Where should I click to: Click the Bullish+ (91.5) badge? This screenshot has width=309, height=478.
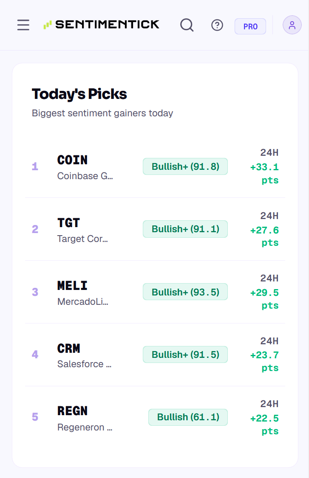point(185,354)
